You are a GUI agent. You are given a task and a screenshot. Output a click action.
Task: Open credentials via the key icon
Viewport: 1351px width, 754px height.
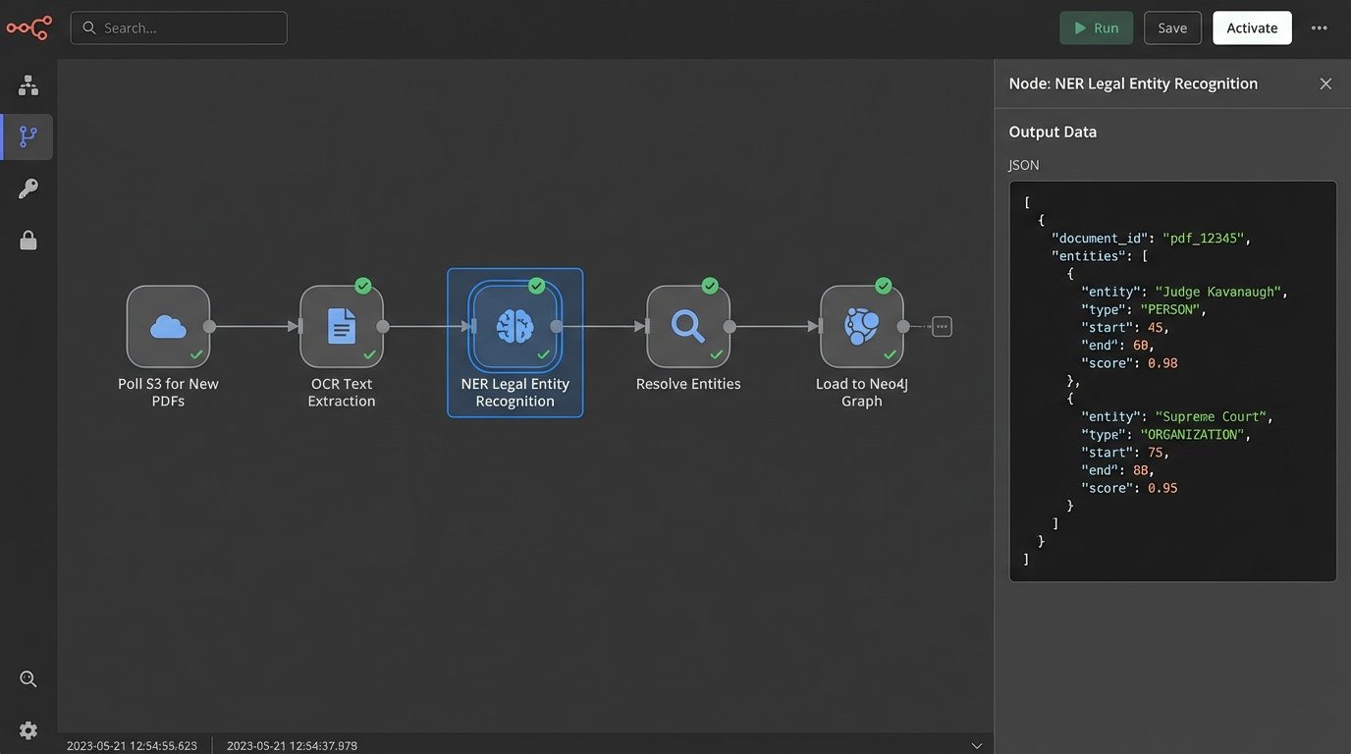pyautogui.click(x=28, y=188)
